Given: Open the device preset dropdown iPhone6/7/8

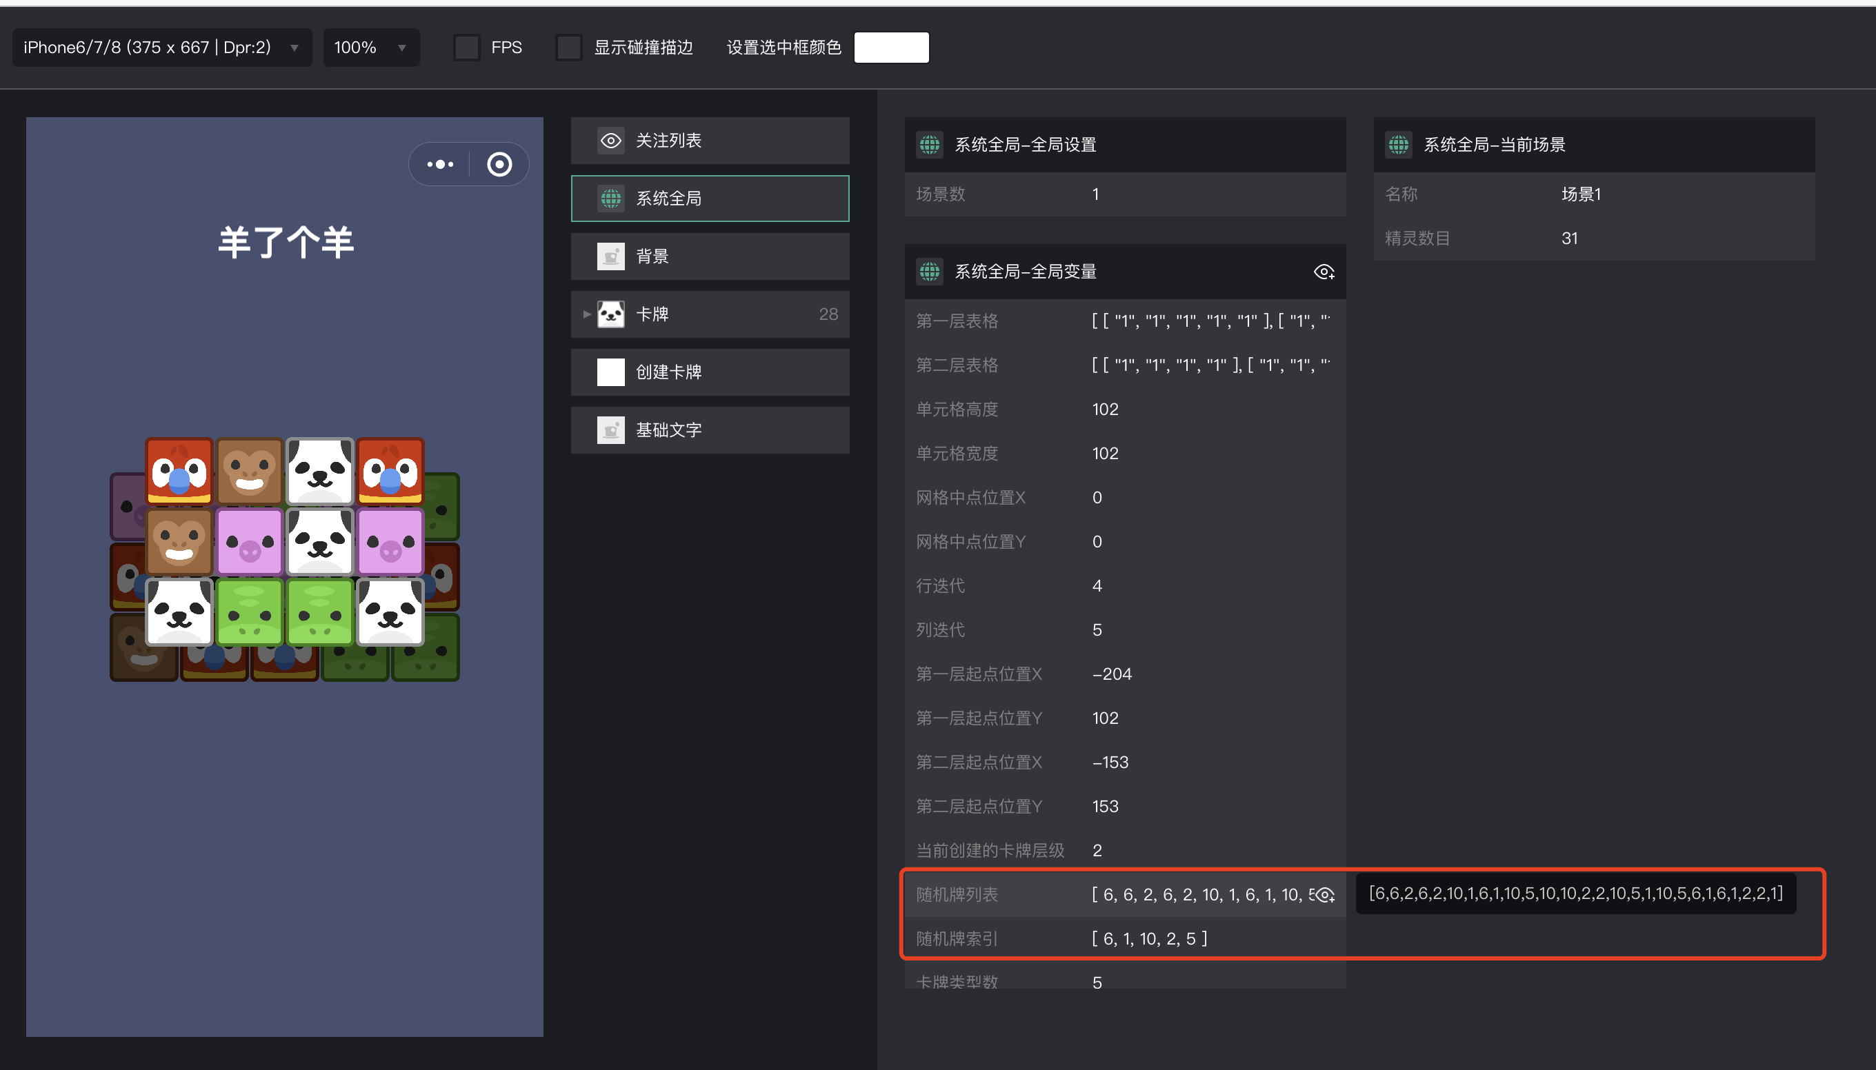Looking at the screenshot, I should coord(161,48).
